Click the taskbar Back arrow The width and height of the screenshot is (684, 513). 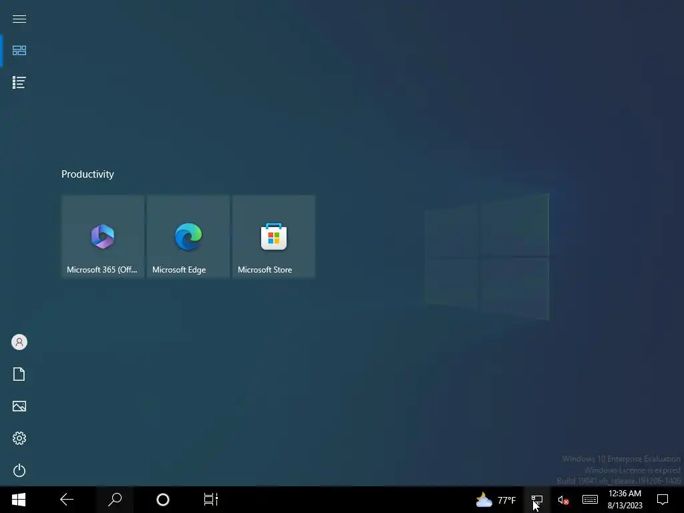click(x=67, y=500)
